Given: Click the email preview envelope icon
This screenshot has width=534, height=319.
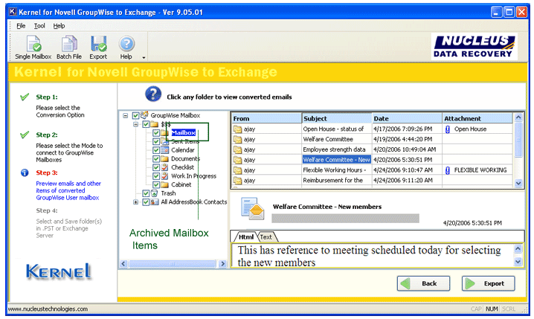Looking at the screenshot, I should coord(252,208).
